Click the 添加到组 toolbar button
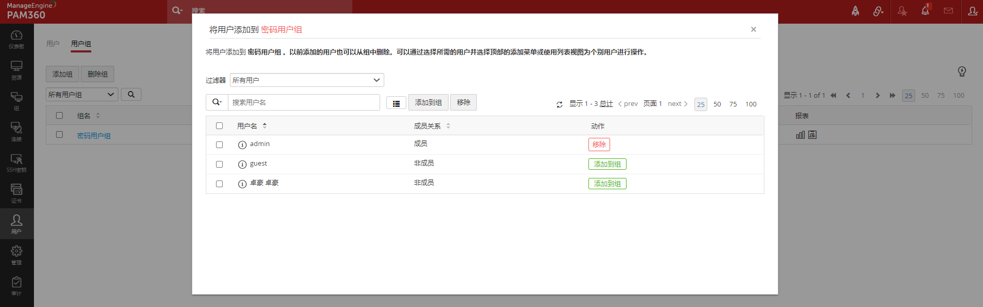 pos(428,102)
